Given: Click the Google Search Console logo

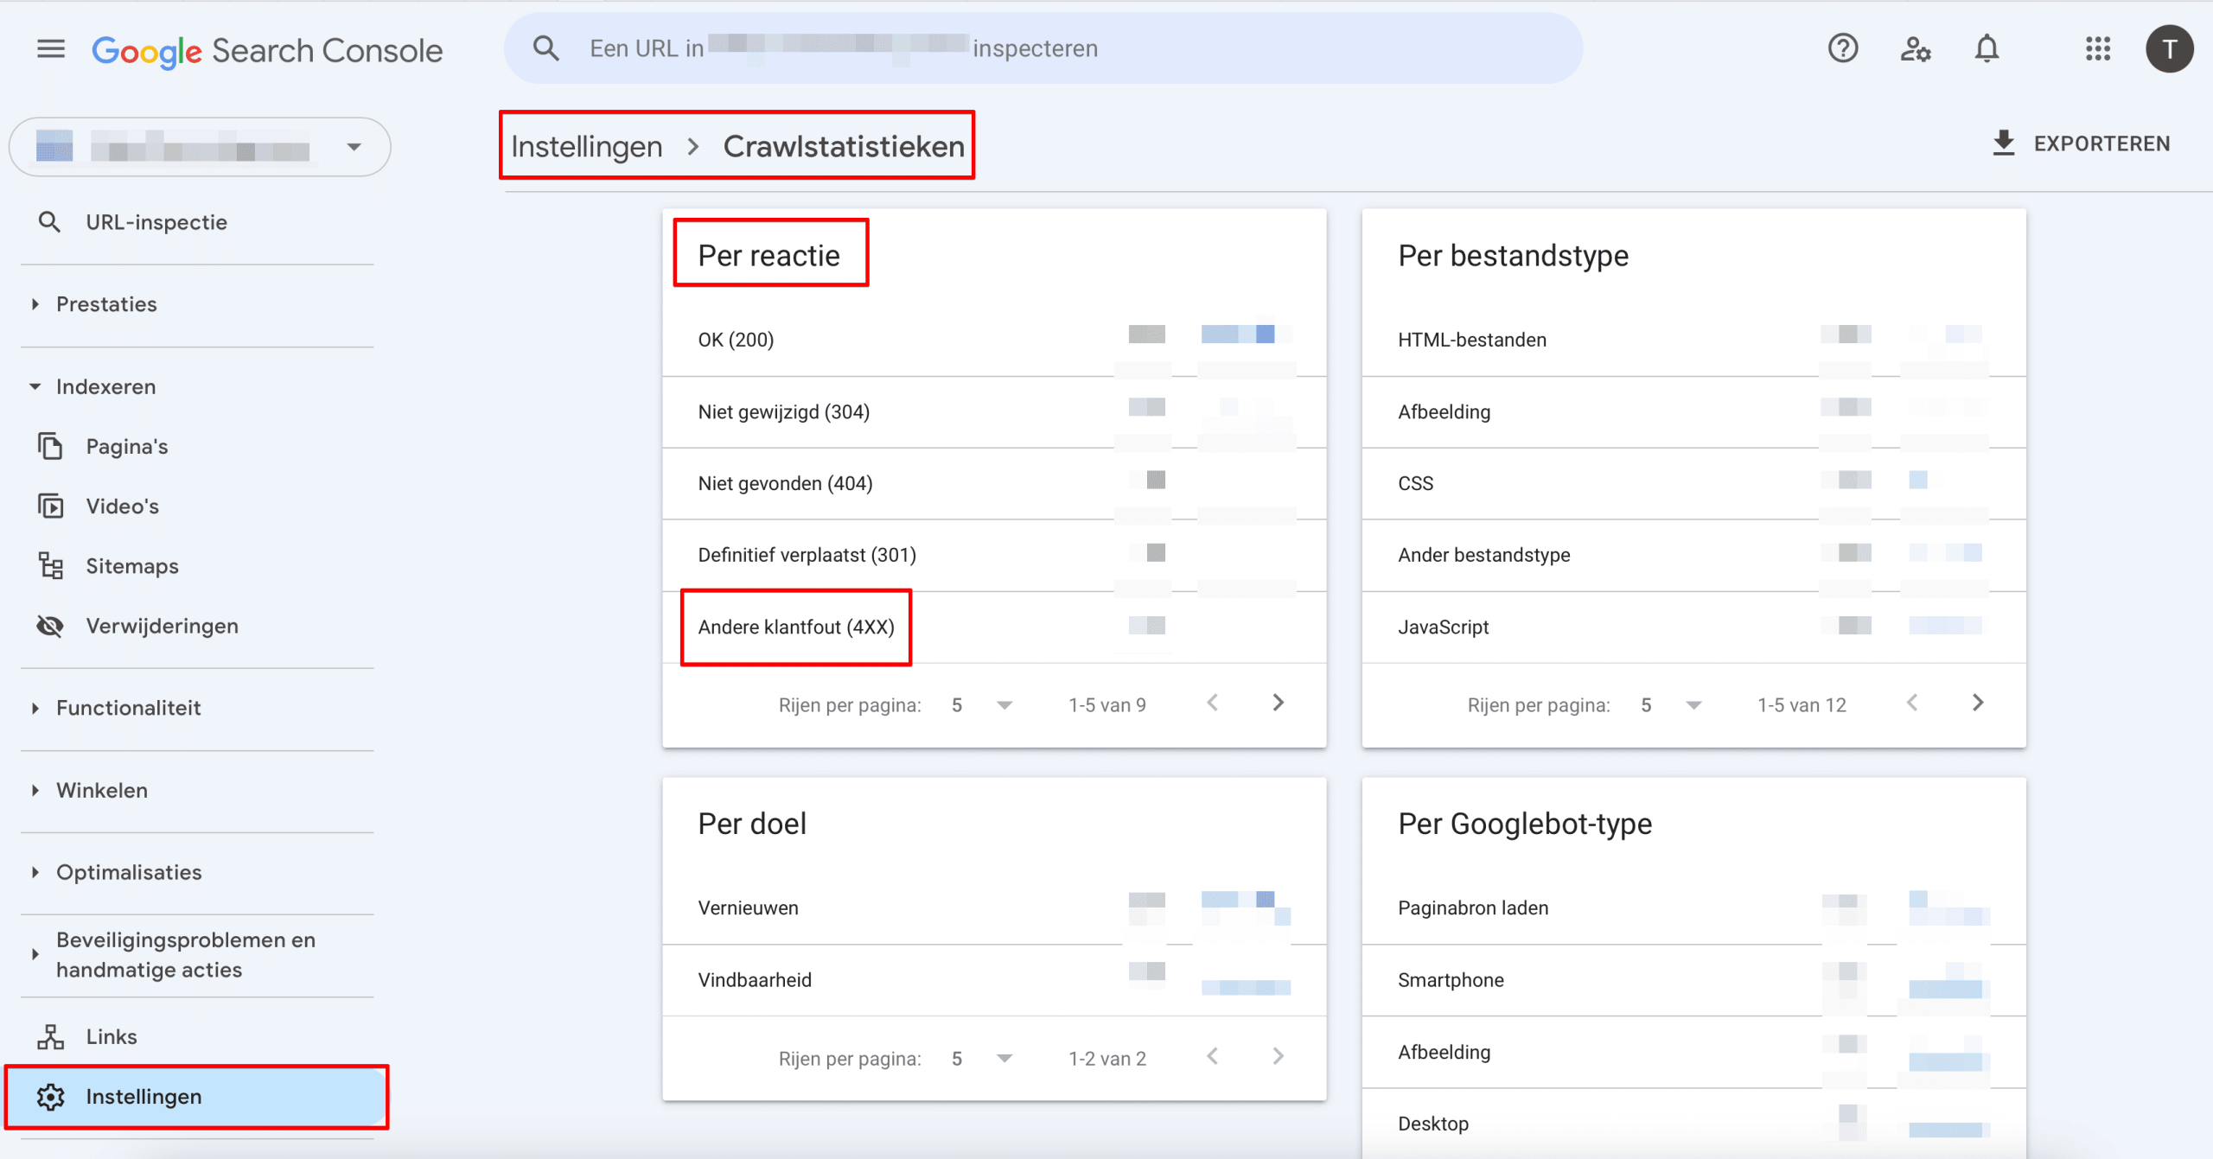Looking at the screenshot, I should coord(267,51).
